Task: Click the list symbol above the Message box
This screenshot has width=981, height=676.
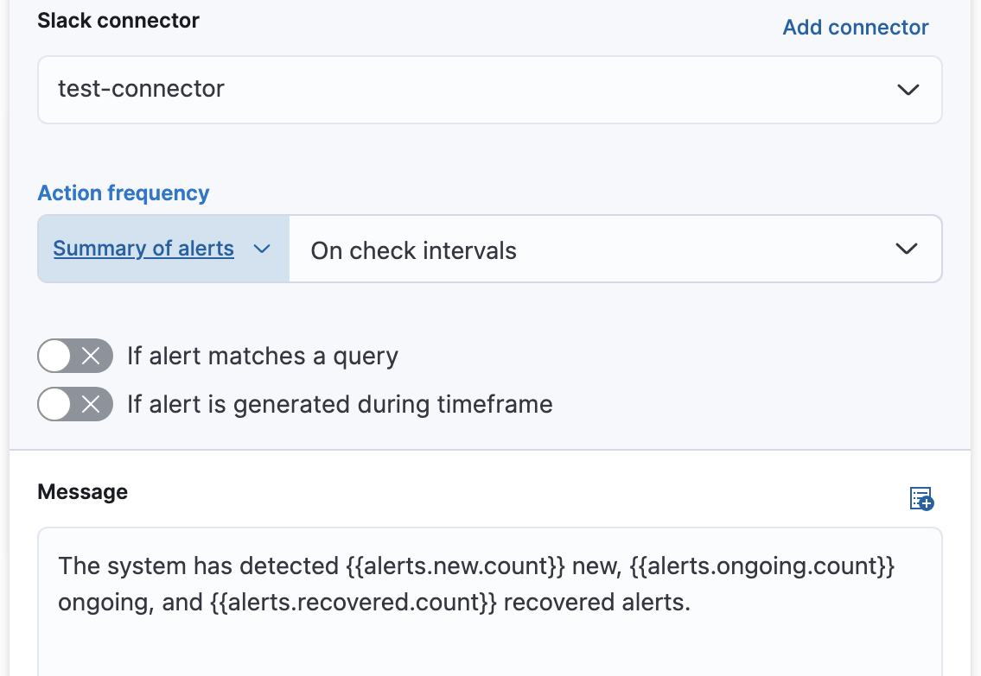Action: click(x=920, y=499)
